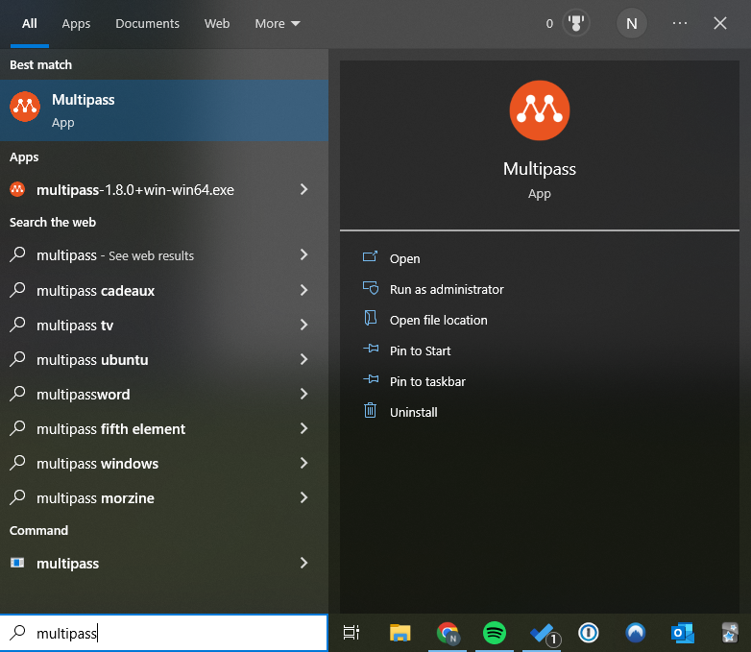This screenshot has height=652, width=751.
Task: Switch to the Apps search tab
Action: pyautogui.click(x=76, y=23)
